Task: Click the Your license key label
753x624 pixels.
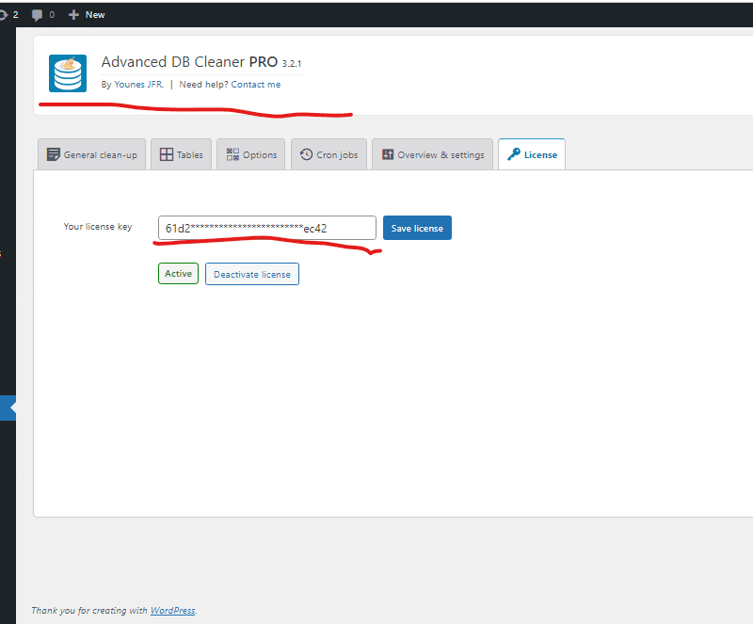Action: click(98, 226)
